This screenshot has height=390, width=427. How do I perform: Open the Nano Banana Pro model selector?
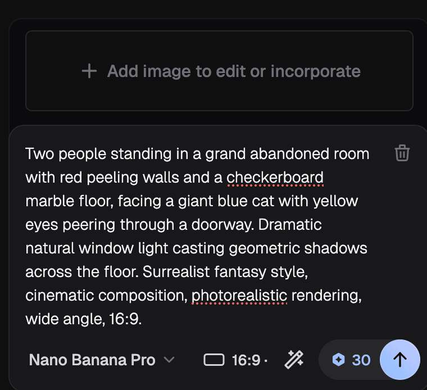click(x=93, y=360)
